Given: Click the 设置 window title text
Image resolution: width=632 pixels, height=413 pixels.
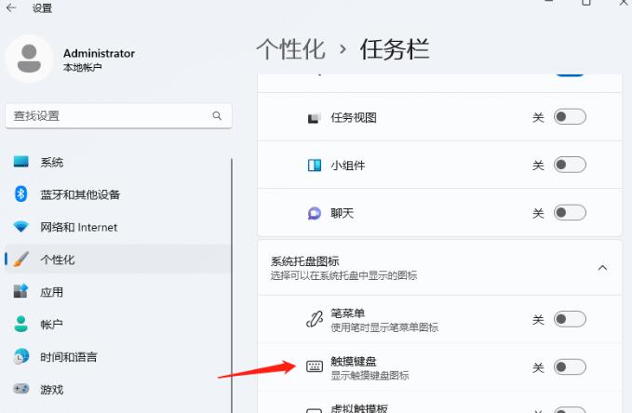Looking at the screenshot, I should coord(42,8).
